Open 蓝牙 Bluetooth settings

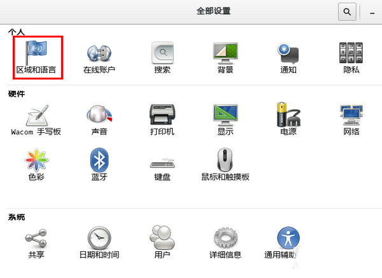click(99, 165)
